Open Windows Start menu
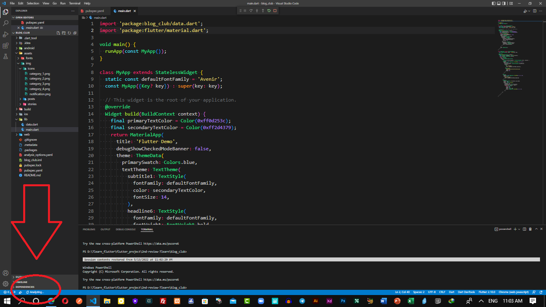The height and width of the screenshot is (307, 546). tap(7, 301)
